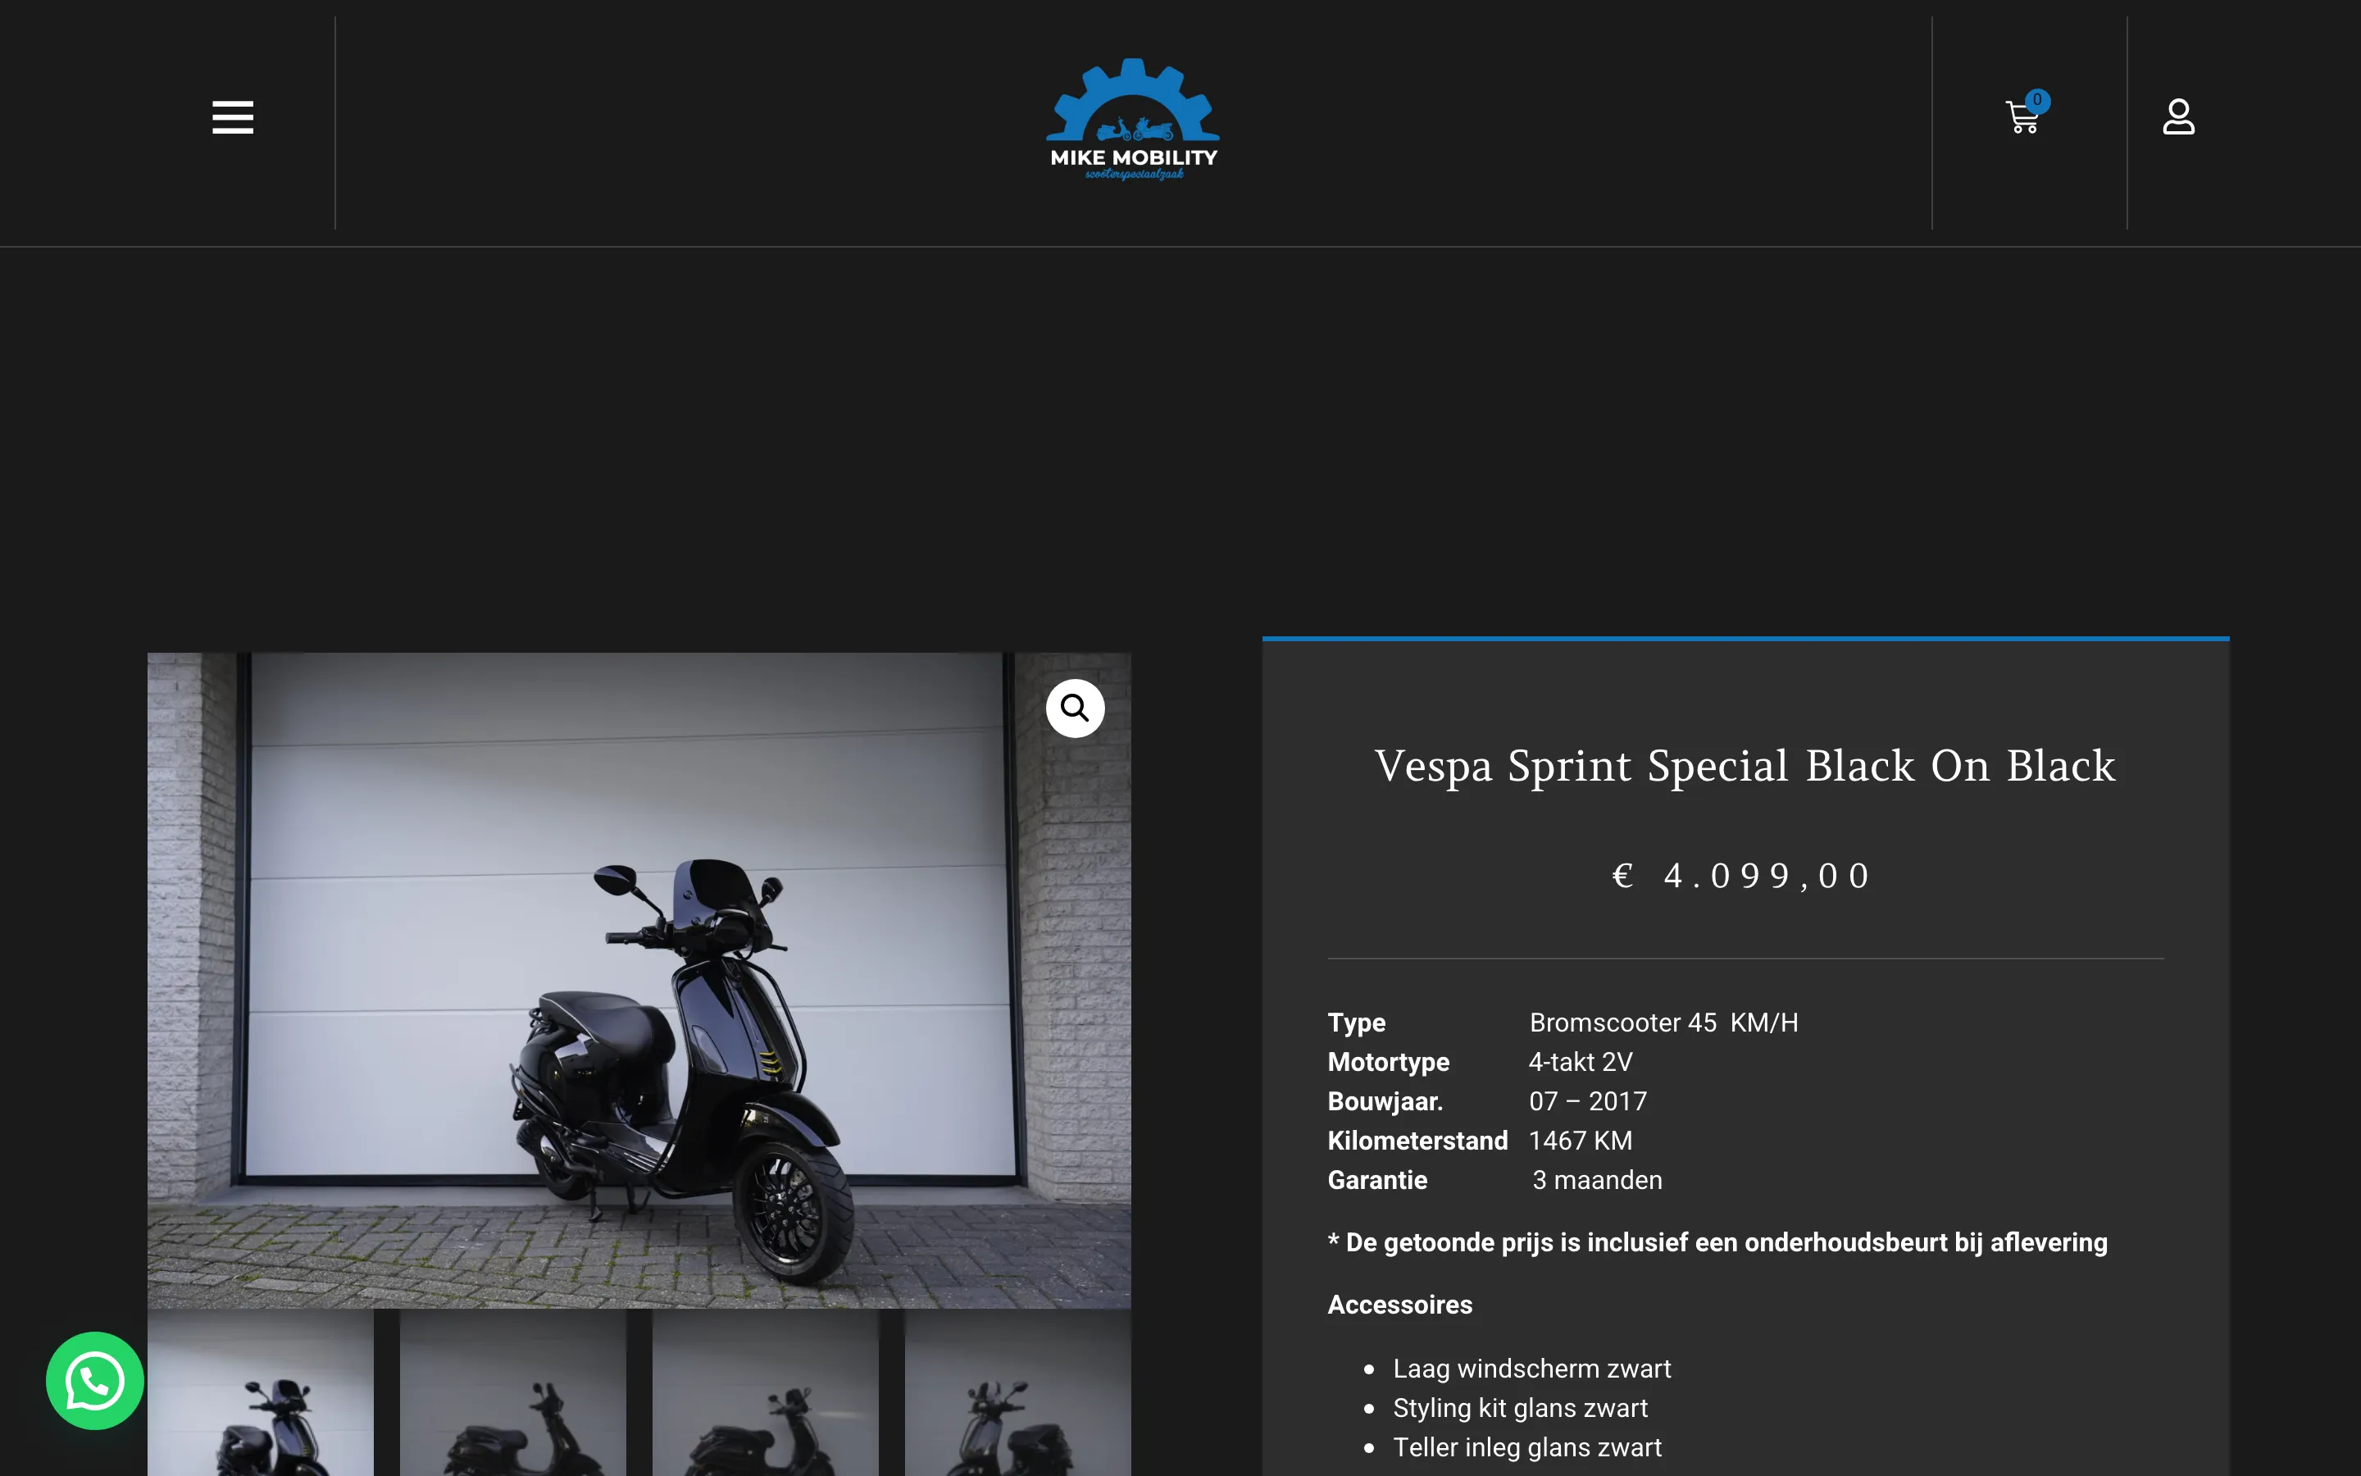The height and width of the screenshot is (1476, 2361).
Task: Click the Motortype value 4-takt 2V
Action: 1581,1061
